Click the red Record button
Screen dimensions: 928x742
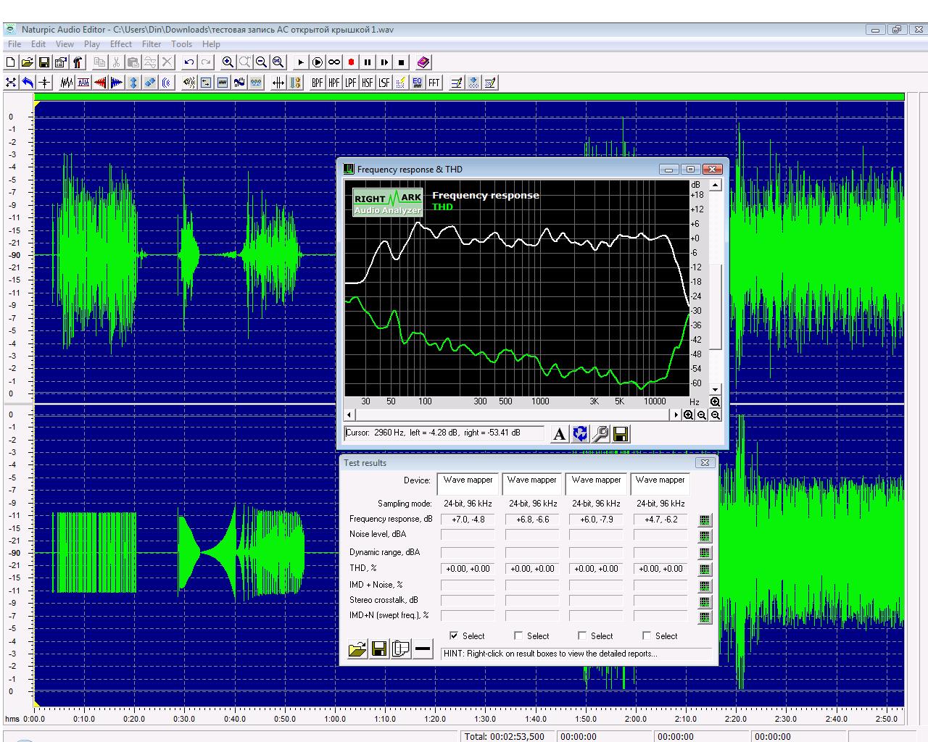[351, 62]
